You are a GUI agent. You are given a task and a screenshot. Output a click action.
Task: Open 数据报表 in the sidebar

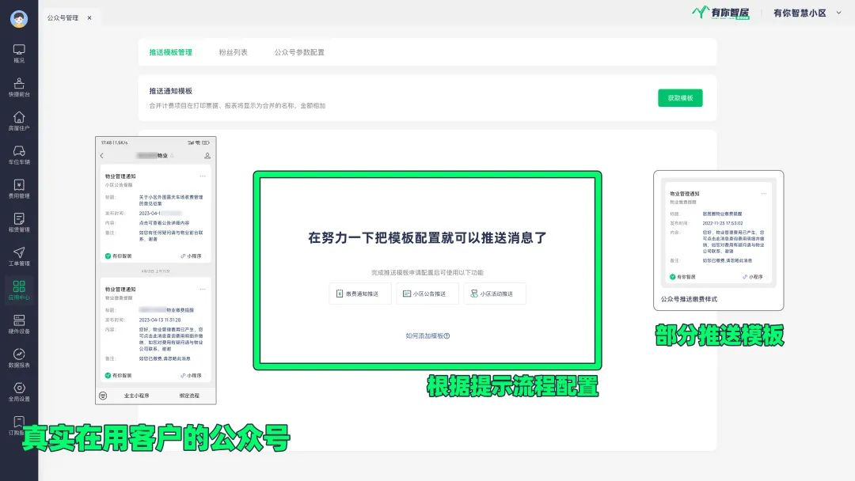19,358
